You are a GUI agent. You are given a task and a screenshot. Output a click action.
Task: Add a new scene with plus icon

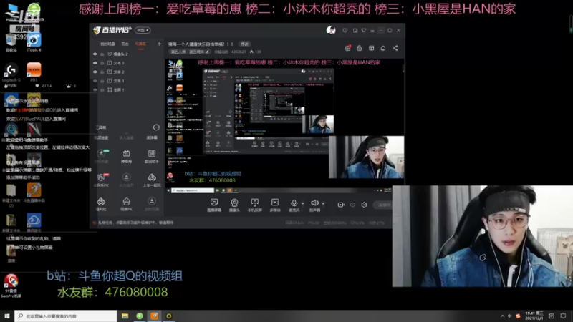(159, 44)
